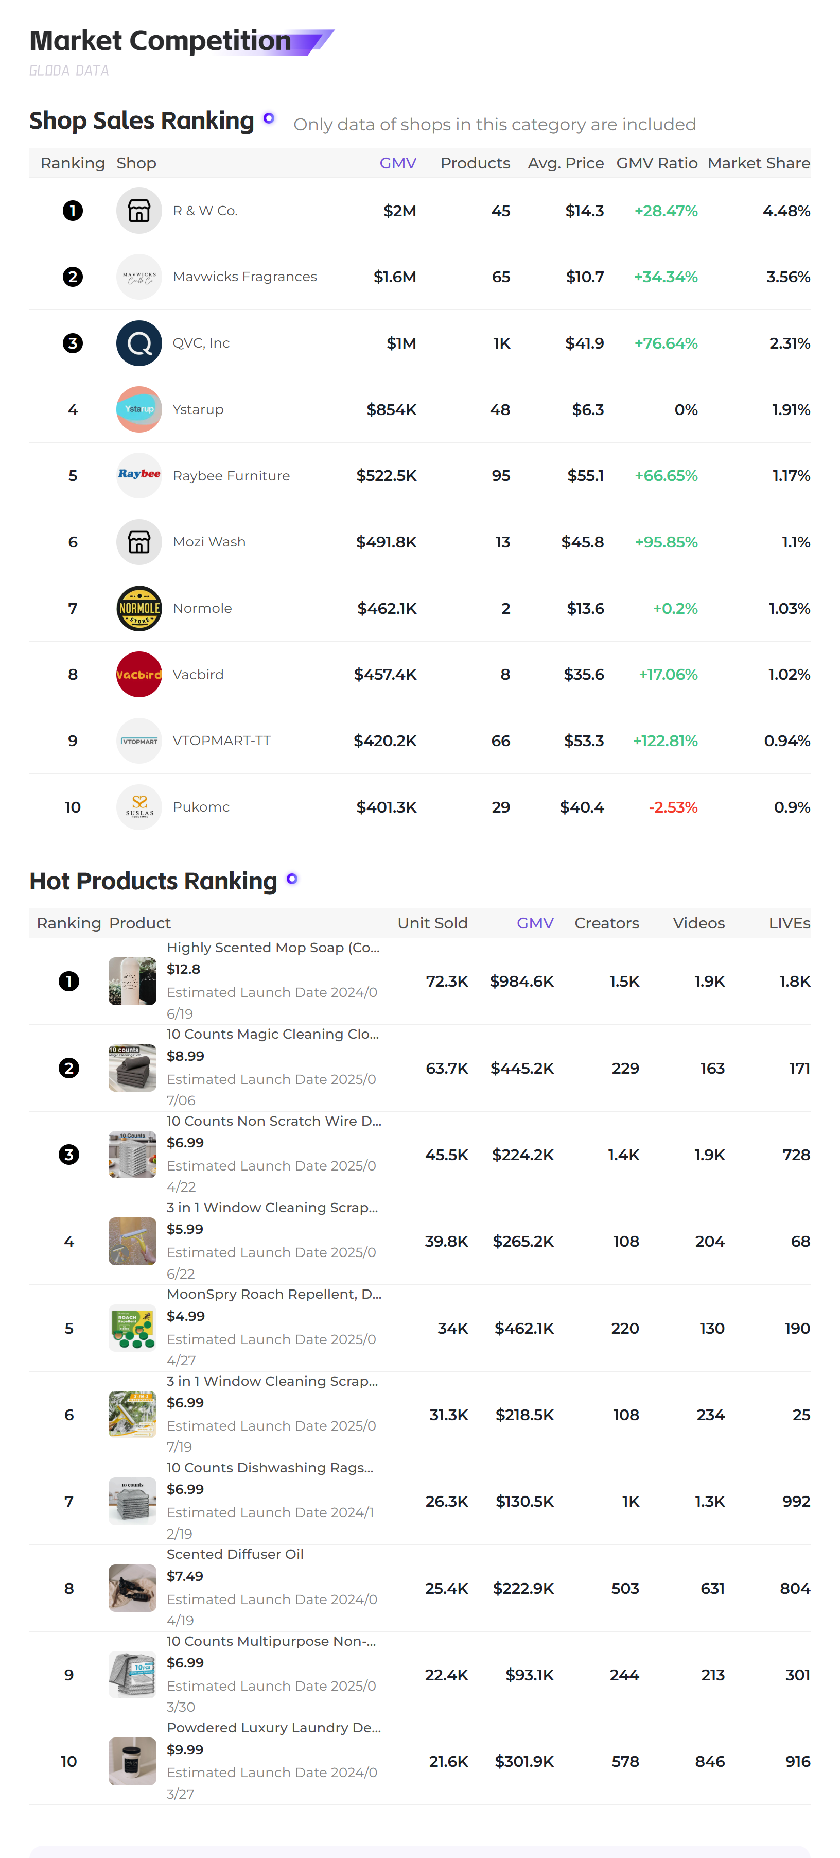The width and height of the screenshot is (840, 1858).
Task: Open the $6.99 Window Cleaning Scraper thumbnail
Action: point(133,1415)
